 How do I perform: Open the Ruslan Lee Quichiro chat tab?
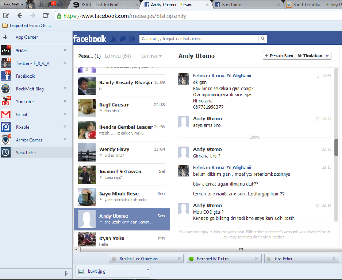click(146, 258)
